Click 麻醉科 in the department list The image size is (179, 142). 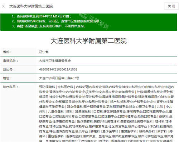point(162,131)
